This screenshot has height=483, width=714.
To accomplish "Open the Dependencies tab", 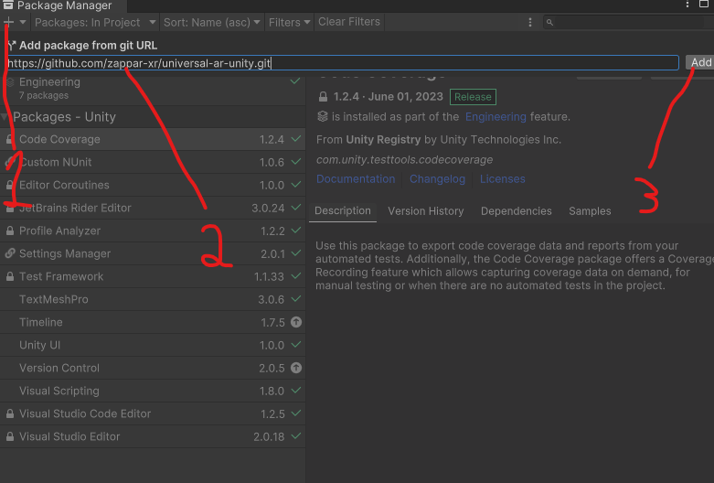I will coord(516,211).
